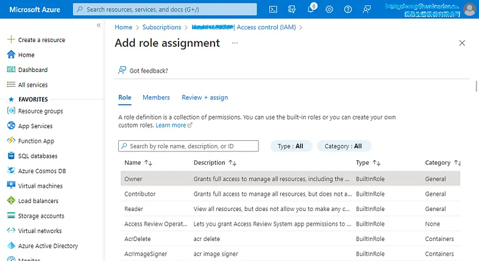Viewport: 479px width, 261px height.
Task: Open the ellipsis menu next to Add role assignment
Action: point(235,43)
